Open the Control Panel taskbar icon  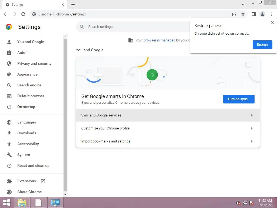point(55,203)
